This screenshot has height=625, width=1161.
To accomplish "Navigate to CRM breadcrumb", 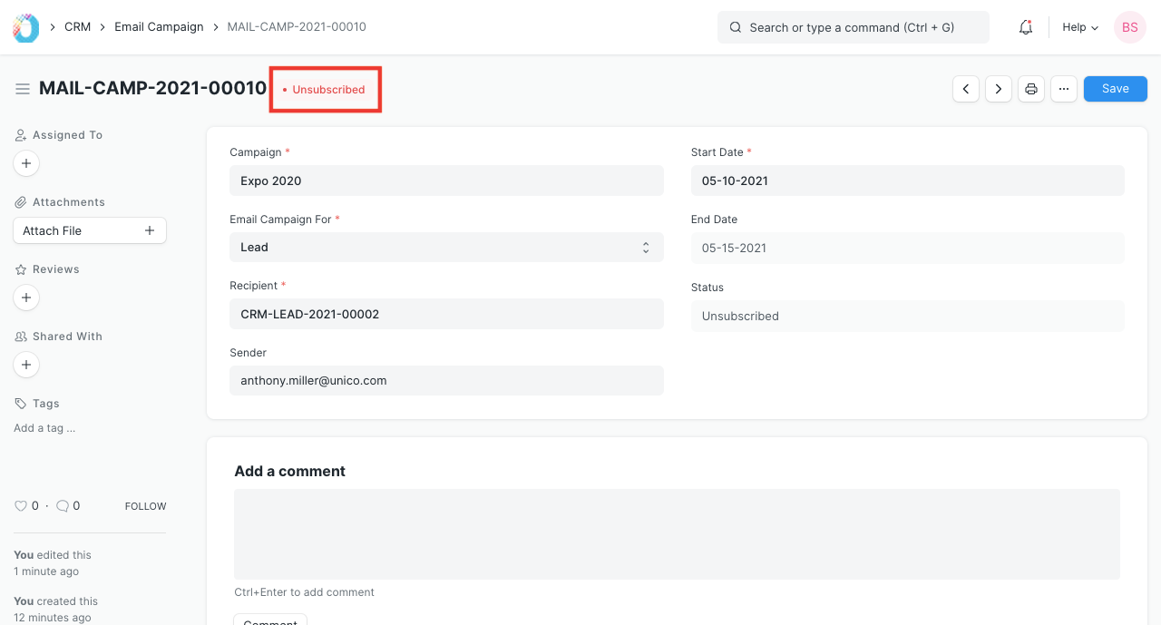I will [x=77, y=27].
